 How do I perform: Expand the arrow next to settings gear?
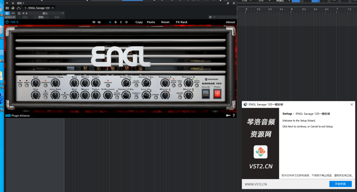coord(214,17)
